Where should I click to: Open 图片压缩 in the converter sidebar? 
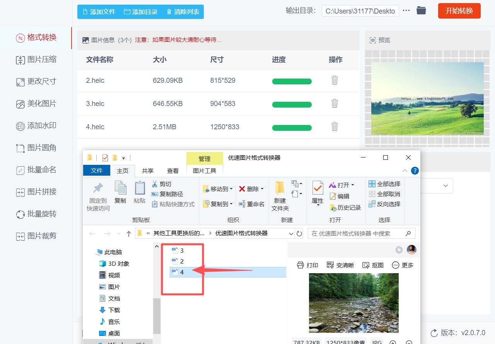pyautogui.click(x=36, y=60)
